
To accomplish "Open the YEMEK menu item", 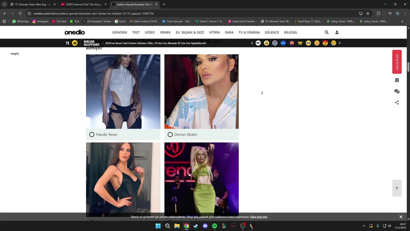I will click(165, 32).
